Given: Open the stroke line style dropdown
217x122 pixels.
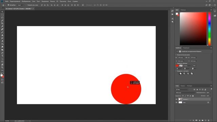Looking at the screenshot, I should tap(195, 66).
